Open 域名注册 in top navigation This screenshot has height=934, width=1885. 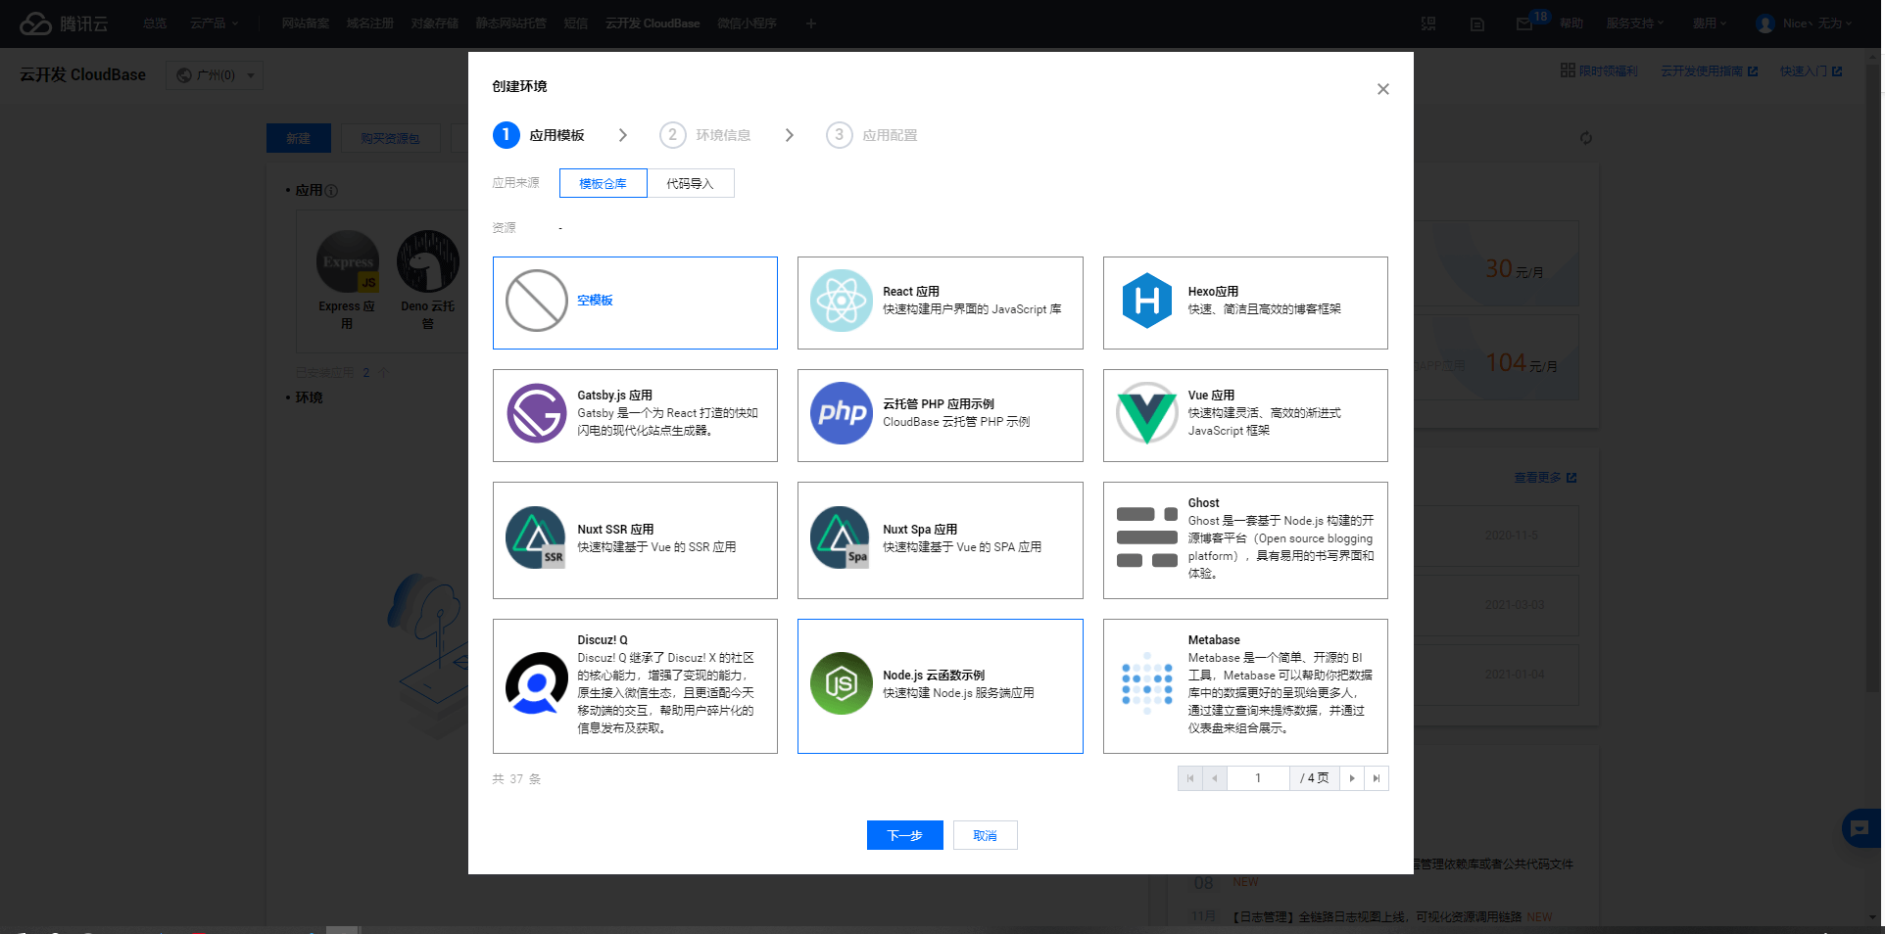370,23
